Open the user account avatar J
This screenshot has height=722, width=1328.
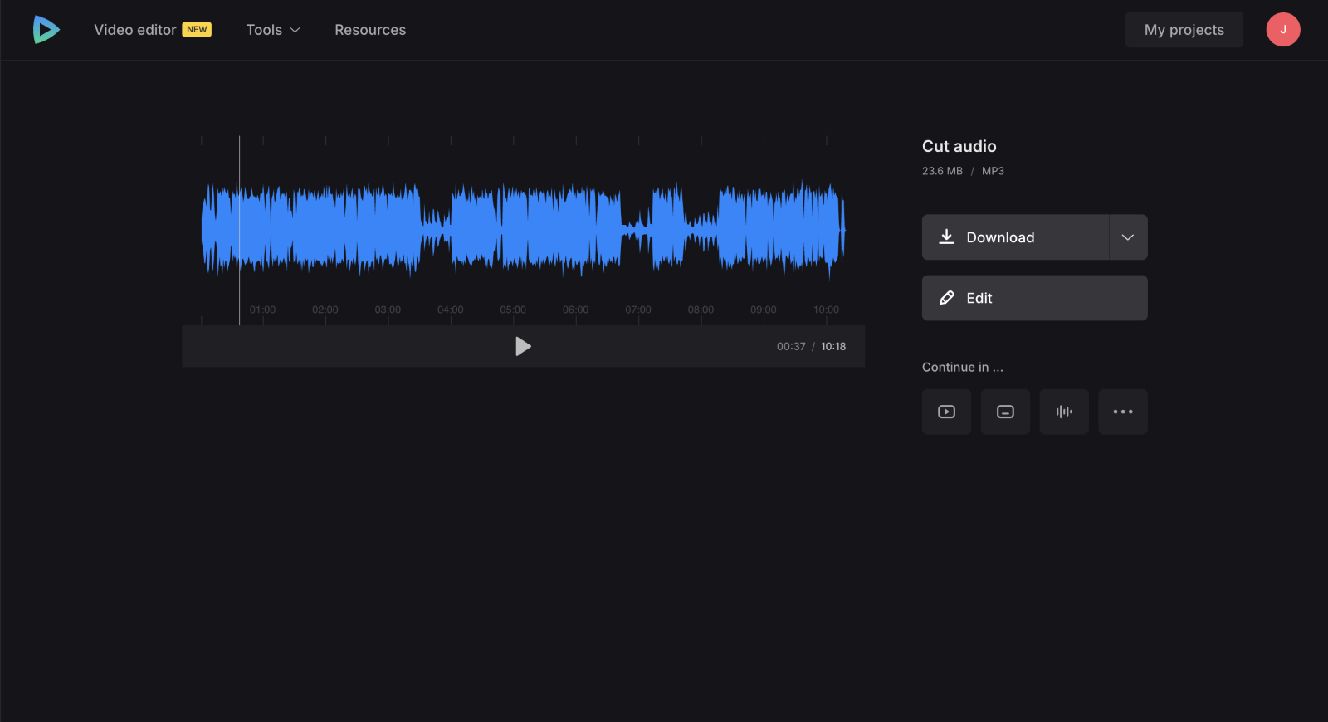click(x=1283, y=30)
